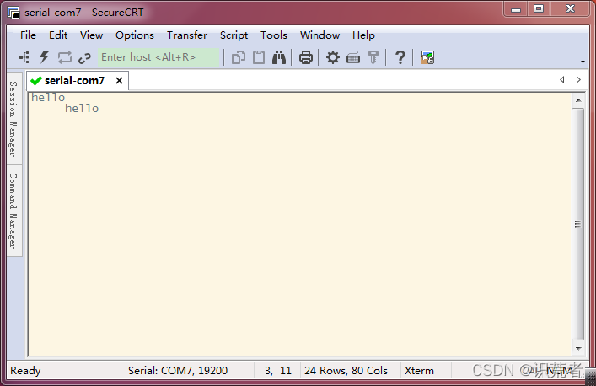This screenshot has height=386, width=596.
Task: Click the indented second hello line
Action: 82,109
